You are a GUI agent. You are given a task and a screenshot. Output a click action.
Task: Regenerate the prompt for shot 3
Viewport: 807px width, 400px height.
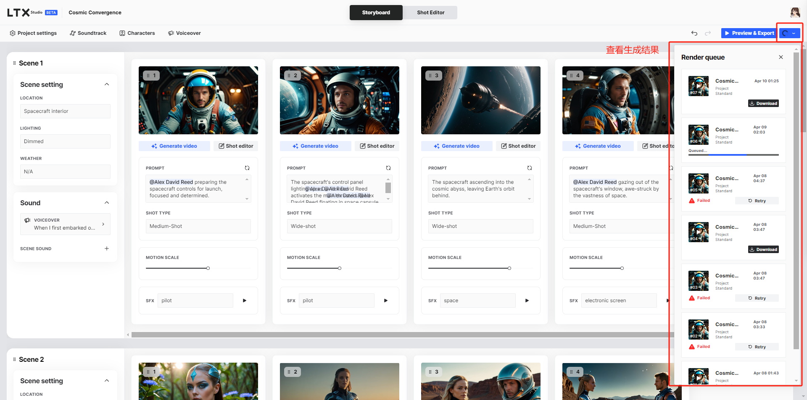click(x=530, y=168)
